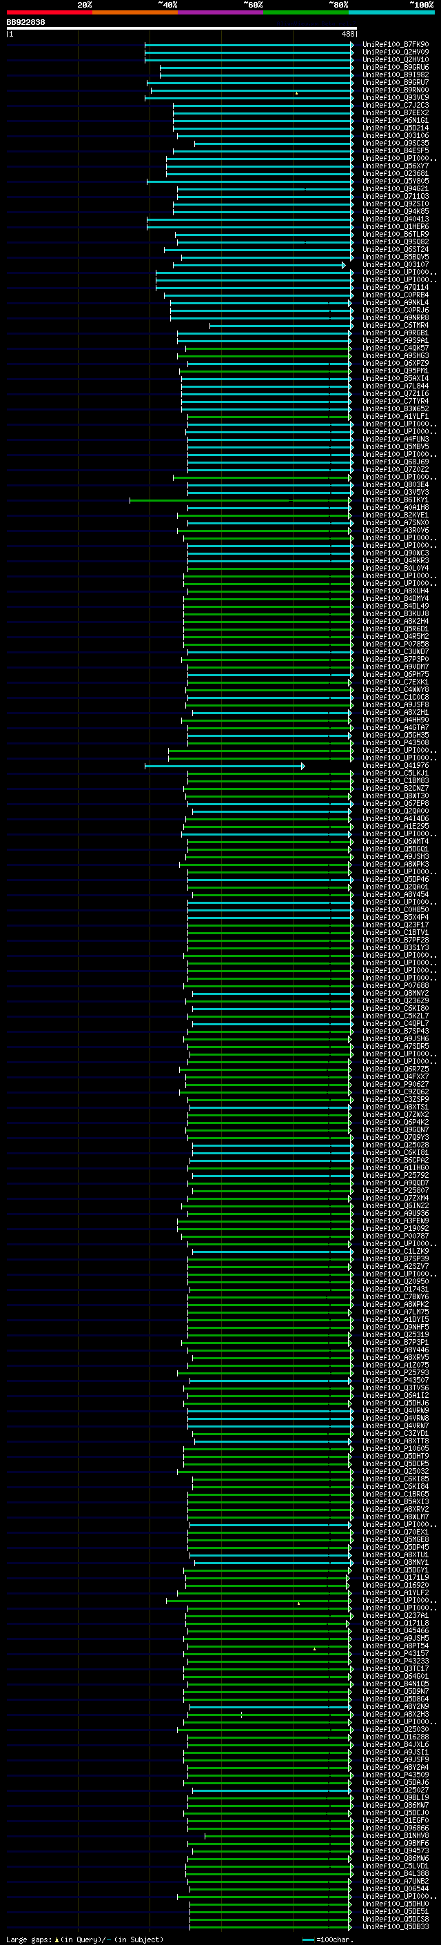The height and width of the screenshot is (1945, 441).
Task: Click the UniRef100_B6IKY1 entry
Action: pos(396,500)
